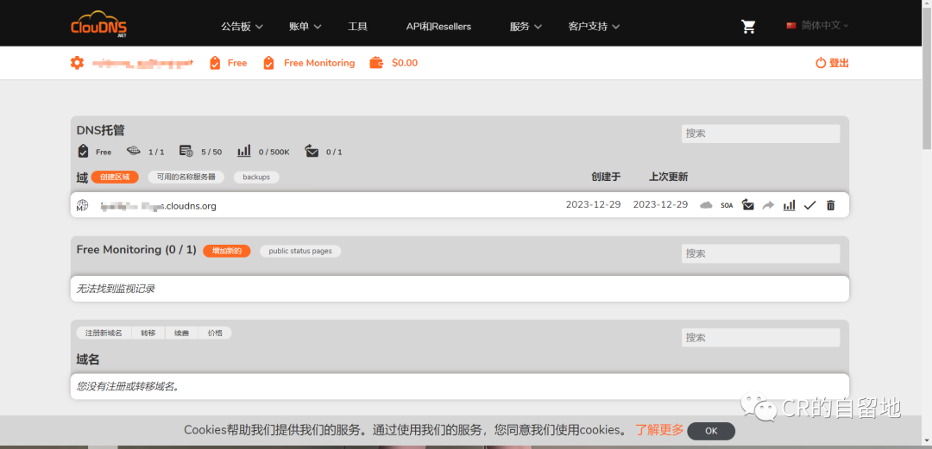This screenshot has width=932, height=449.
Task: Click the shopping cart icon
Action: [x=748, y=27]
